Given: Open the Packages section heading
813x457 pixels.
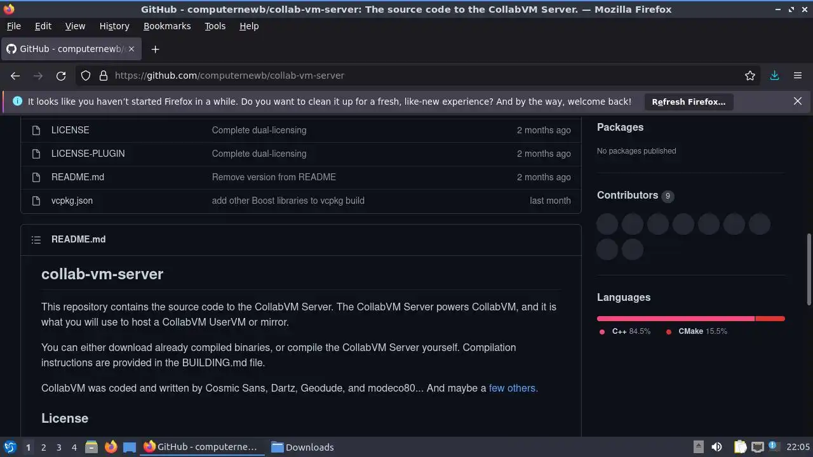Looking at the screenshot, I should 620,127.
